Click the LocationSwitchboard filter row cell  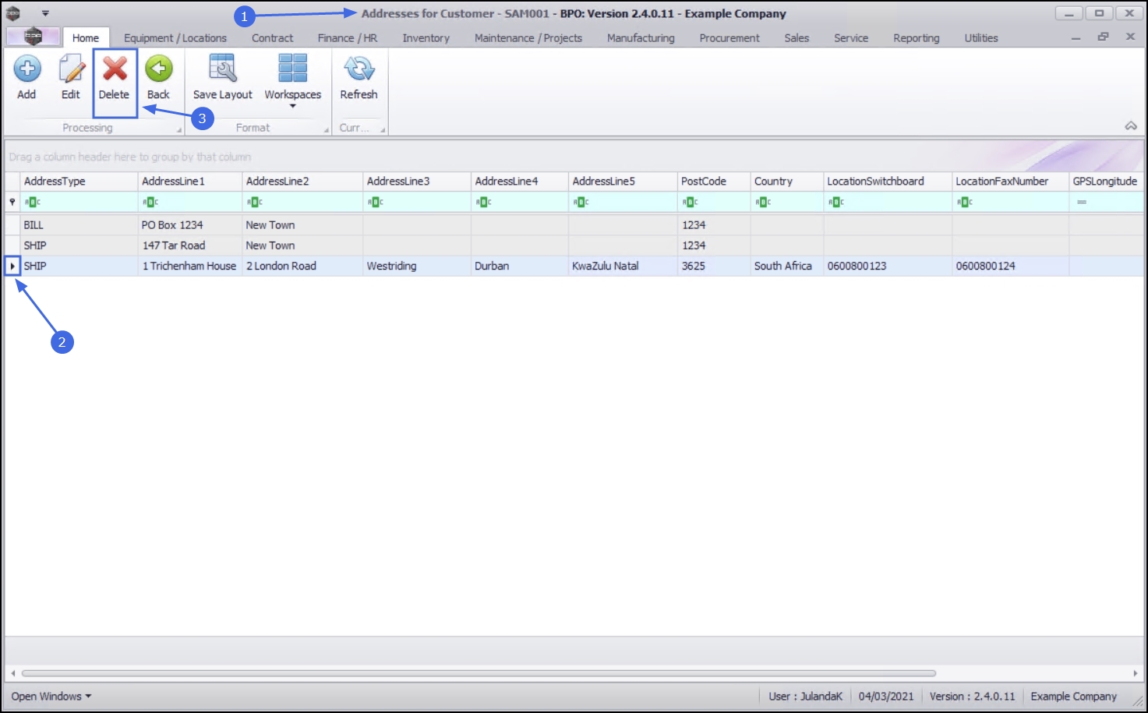(x=888, y=202)
